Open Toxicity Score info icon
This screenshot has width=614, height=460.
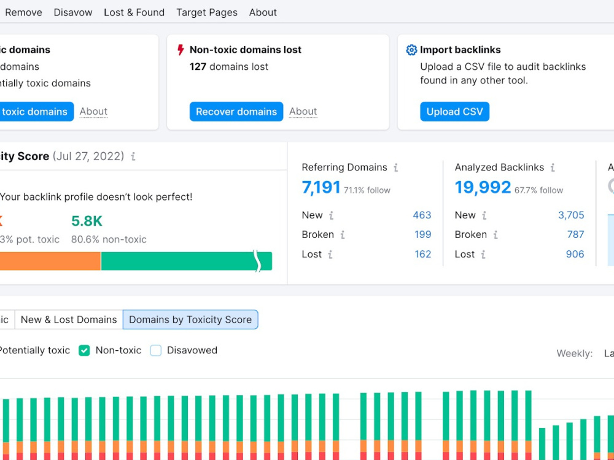click(x=133, y=156)
